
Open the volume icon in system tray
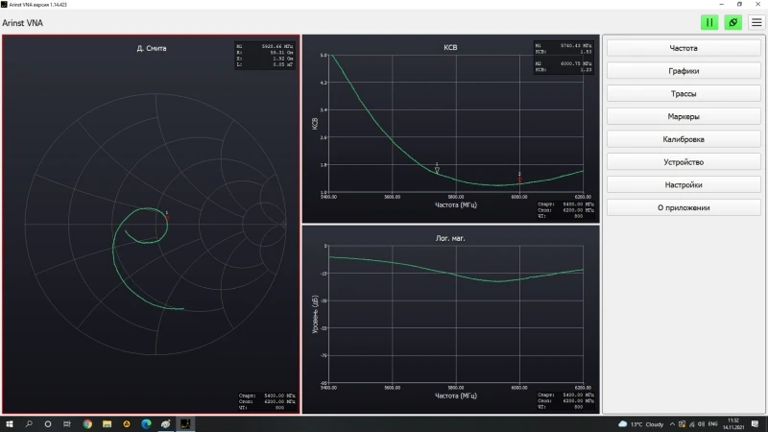pyautogui.click(x=702, y=424)
